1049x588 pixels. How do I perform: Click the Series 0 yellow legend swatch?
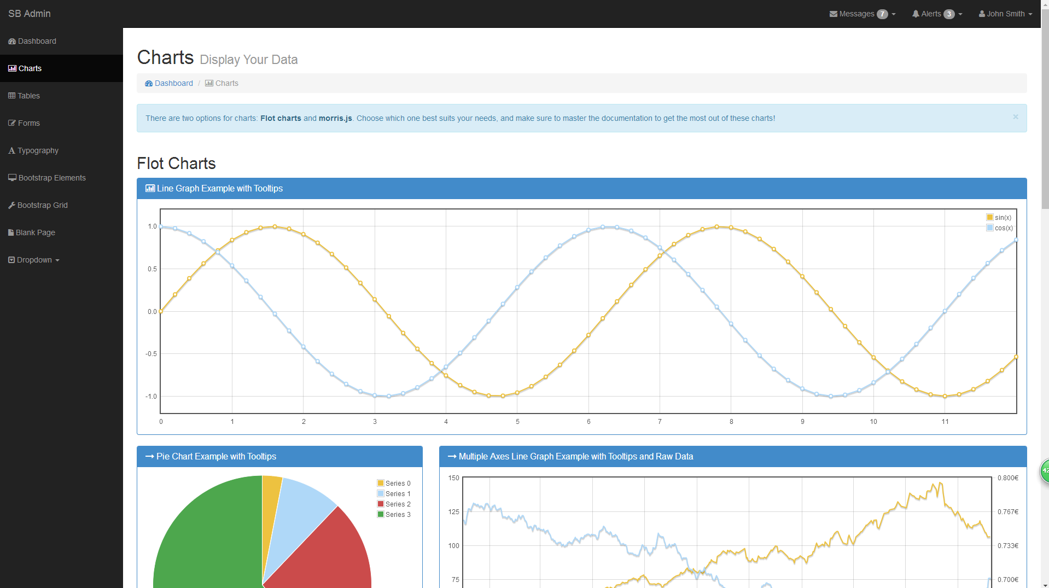point(381,483)
